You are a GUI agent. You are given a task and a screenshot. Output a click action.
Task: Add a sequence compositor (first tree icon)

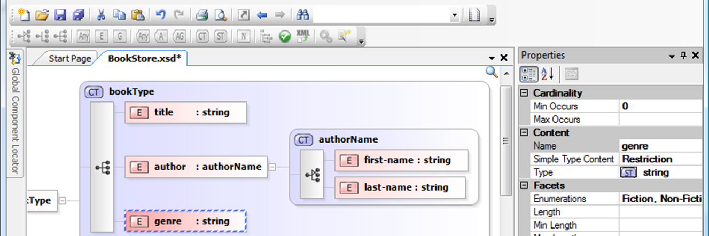click(24, 36)
